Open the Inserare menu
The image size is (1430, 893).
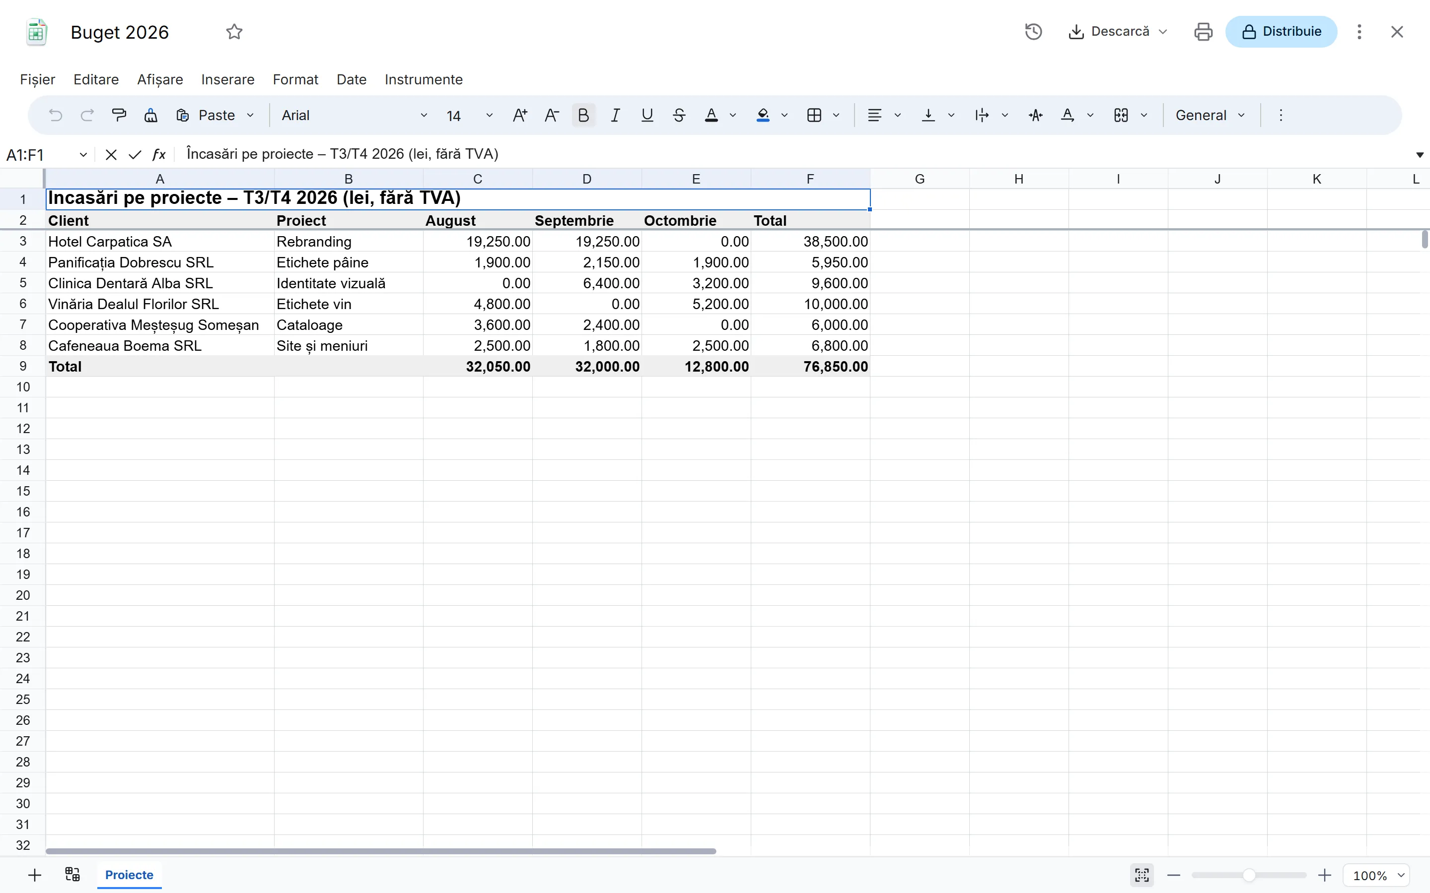pos(227,79)
